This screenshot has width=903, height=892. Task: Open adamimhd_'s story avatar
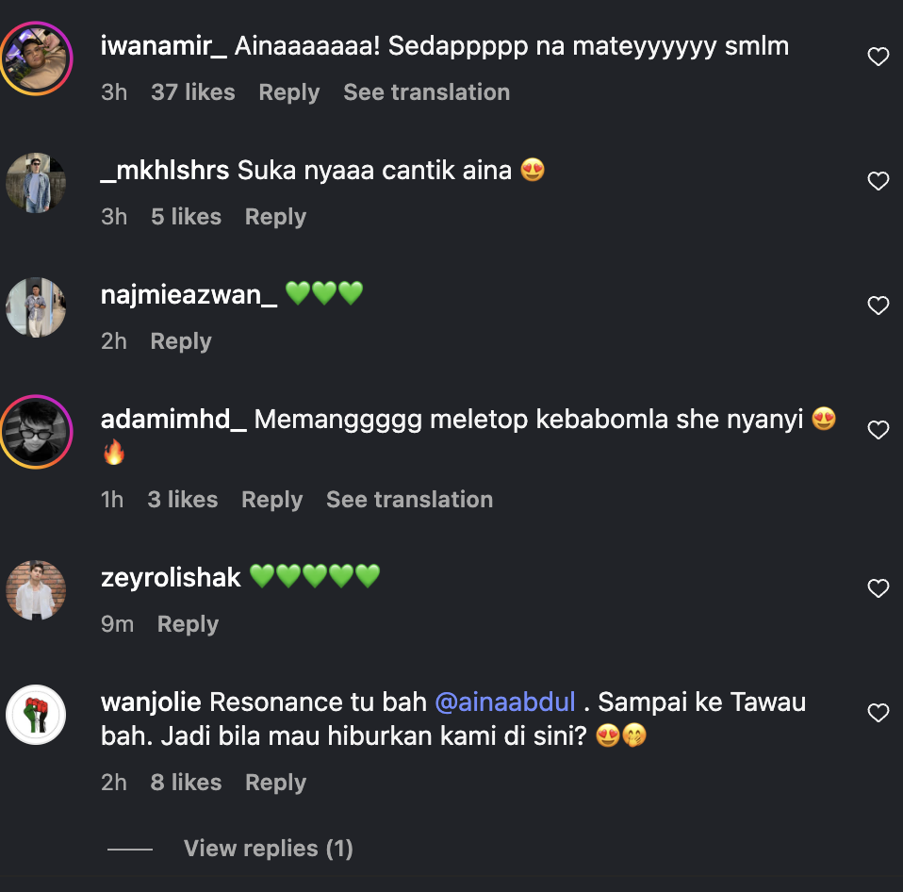click(x=36, y=432)
